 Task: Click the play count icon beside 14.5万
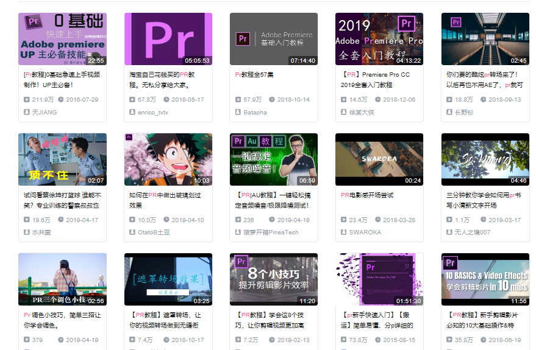pyautogui.click(x=343, y=100)
